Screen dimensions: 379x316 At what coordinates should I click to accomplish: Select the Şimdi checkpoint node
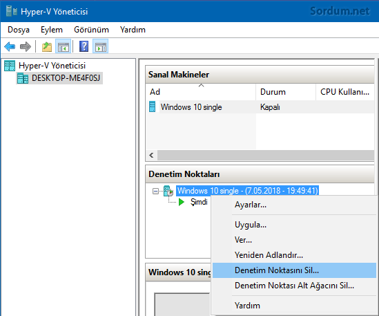199,202
